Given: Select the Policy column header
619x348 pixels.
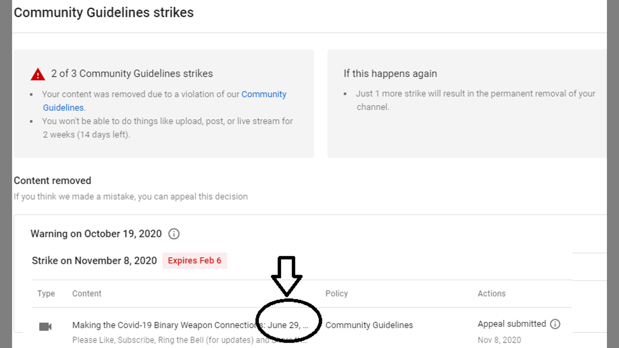Looking at the screenshot, I should tap(337, 293).
